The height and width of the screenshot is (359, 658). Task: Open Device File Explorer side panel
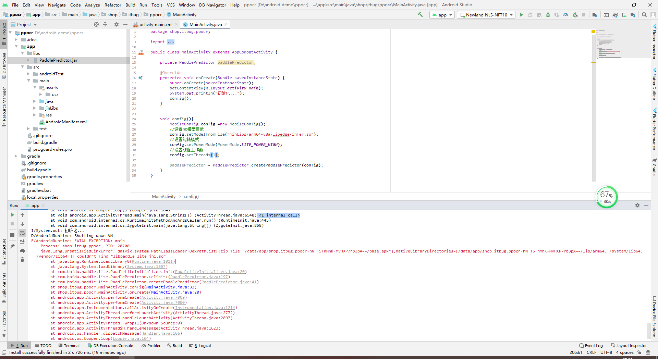point(654,317)
